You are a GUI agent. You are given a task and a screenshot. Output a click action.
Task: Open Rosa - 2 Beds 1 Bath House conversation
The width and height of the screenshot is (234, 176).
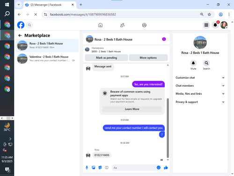(x=47, y=46)
